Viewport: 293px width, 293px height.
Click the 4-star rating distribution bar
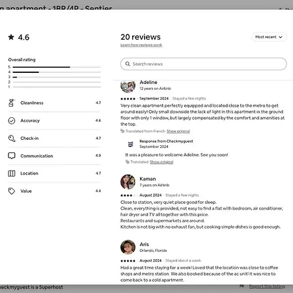(x=57, y=72)
